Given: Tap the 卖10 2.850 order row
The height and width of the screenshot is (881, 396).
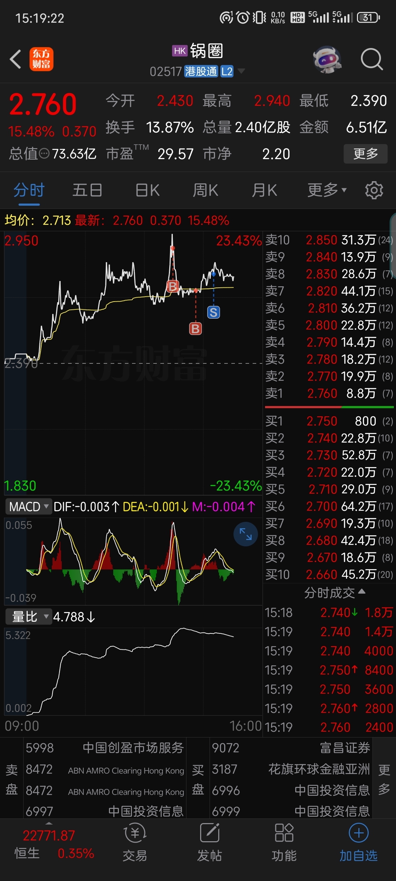Looking at the screenshot, I should [x=329, y=240].
